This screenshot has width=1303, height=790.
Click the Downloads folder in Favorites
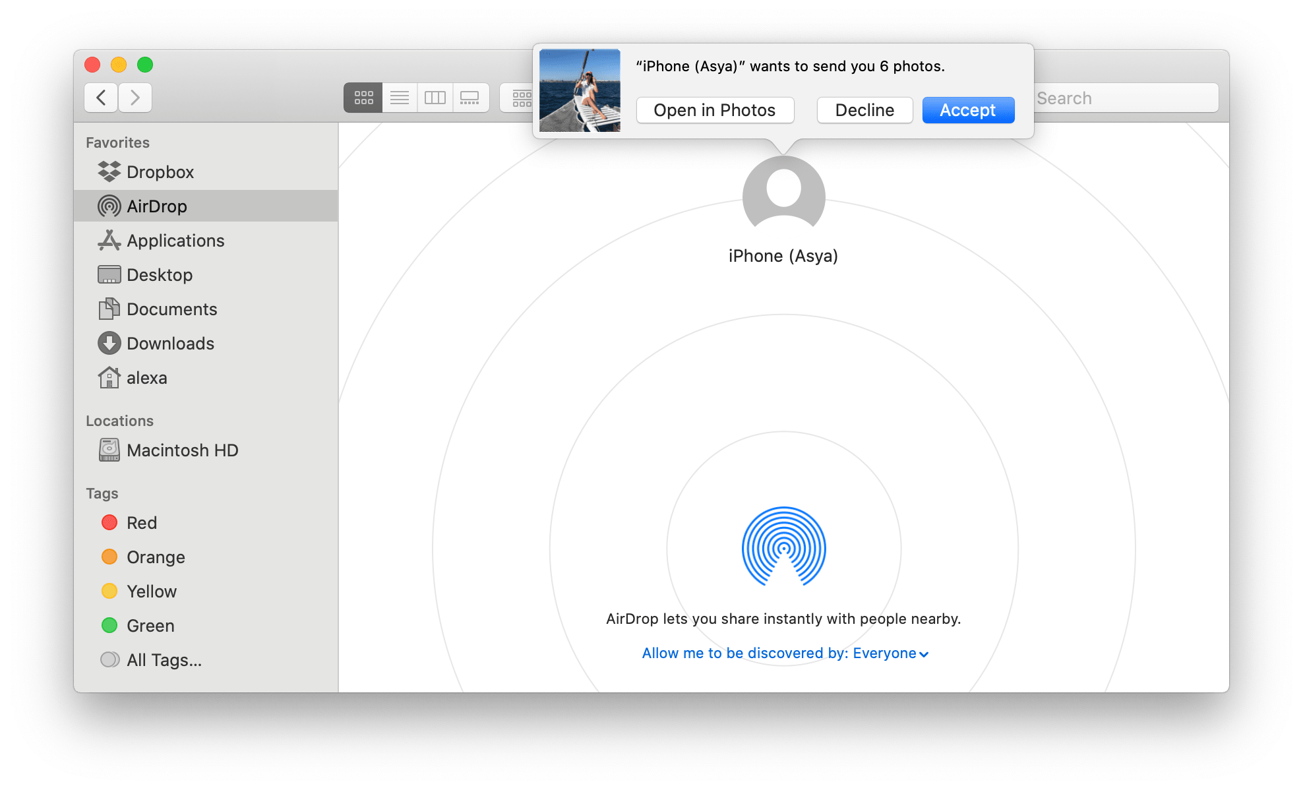click(x=172, y=344)
